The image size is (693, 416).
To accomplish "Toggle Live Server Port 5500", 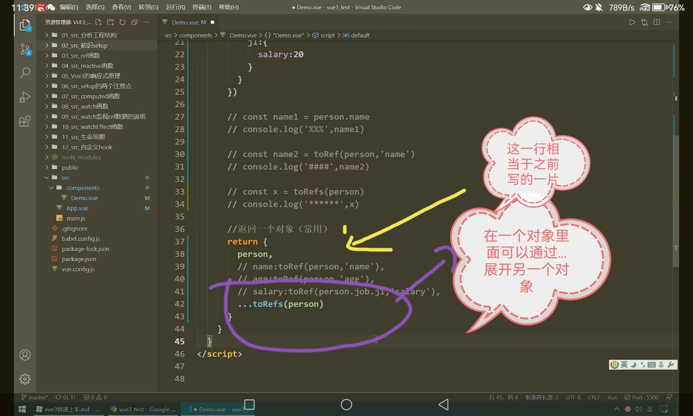I will tap(641, 397).
